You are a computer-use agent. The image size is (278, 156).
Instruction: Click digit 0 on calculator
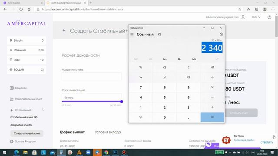click(165, 117)
